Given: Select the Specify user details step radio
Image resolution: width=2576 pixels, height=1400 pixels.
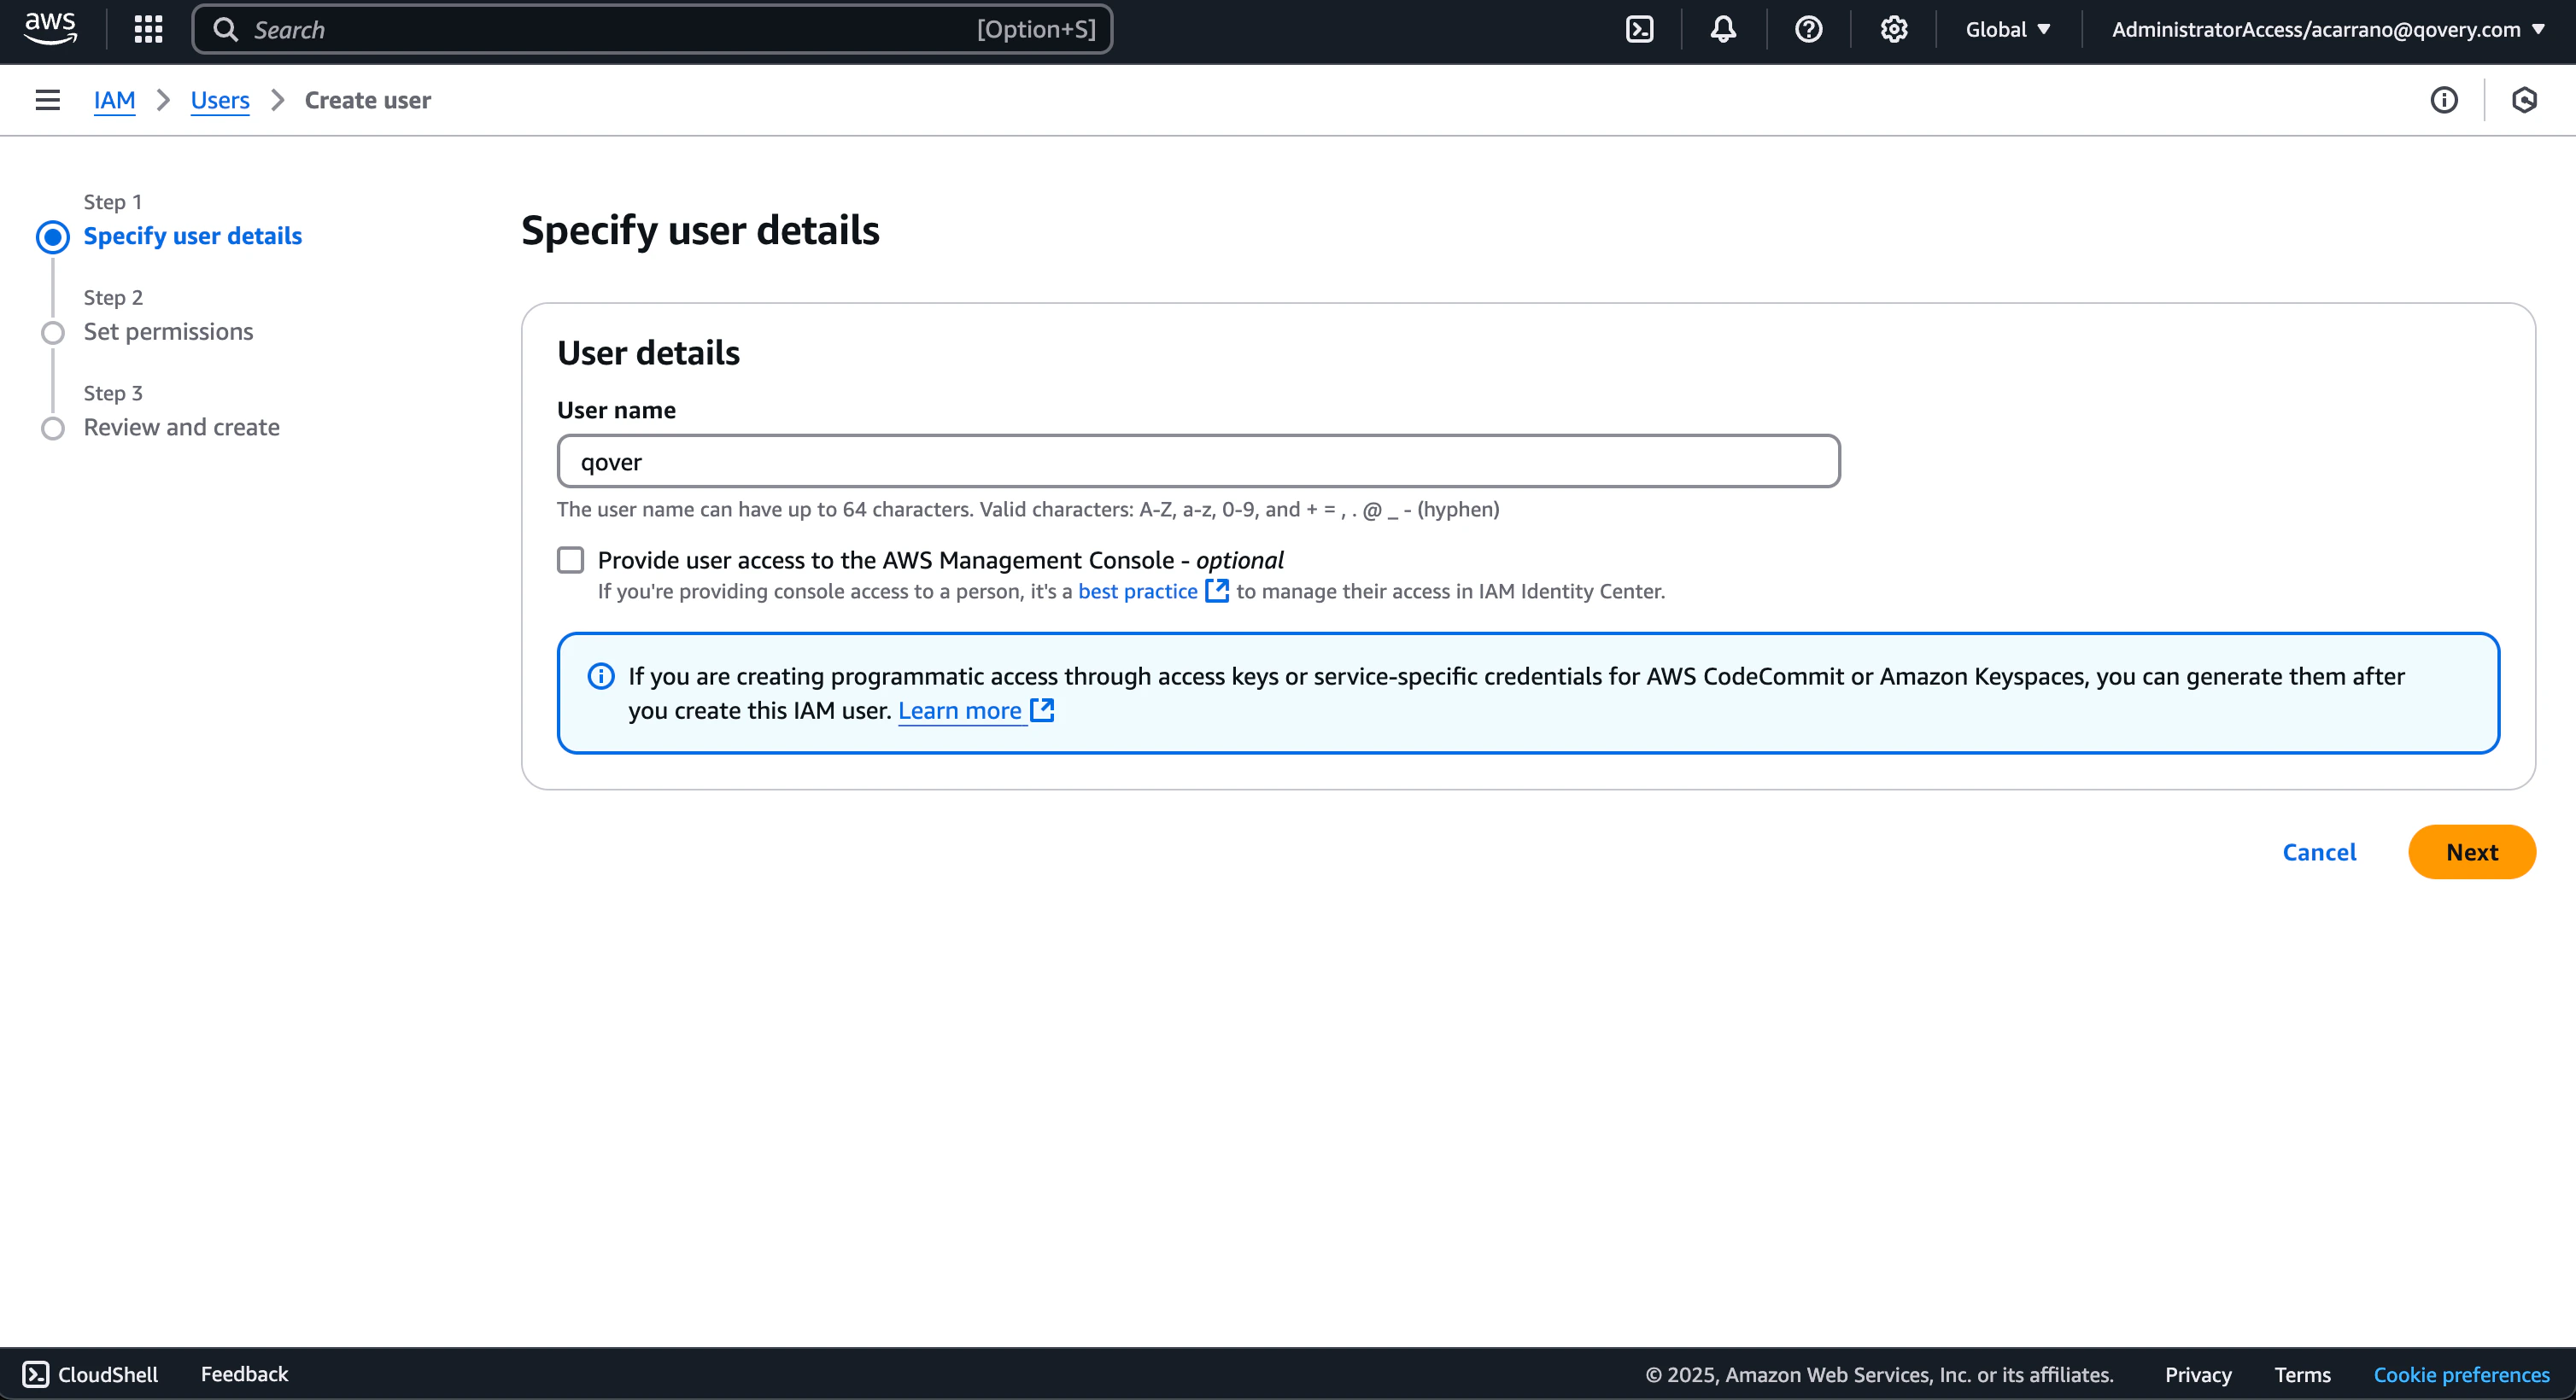Looking at the screenshot, I should [52, 236].
